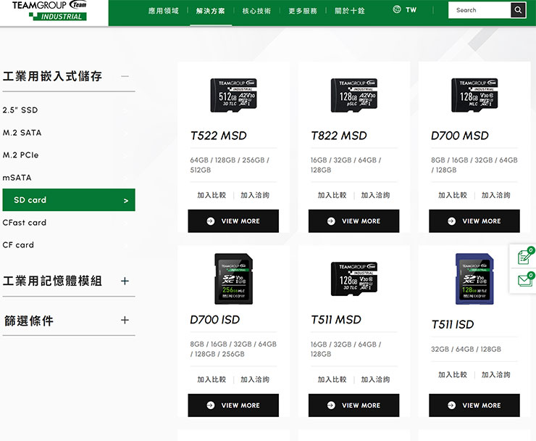Add T511 MSD to inquiry (加入洽詢)

click(375, 379)
